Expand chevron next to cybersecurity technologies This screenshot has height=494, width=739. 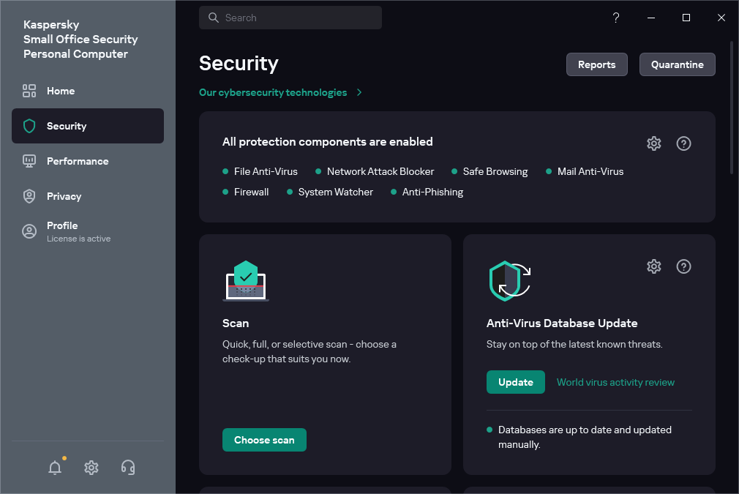click(x=359, y=92)
